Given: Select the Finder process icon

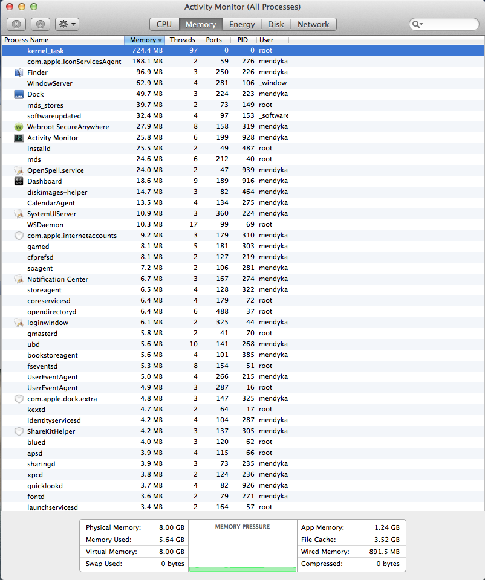Looking at the screenshot, I should pyautogui.click(x=19, y=72).
